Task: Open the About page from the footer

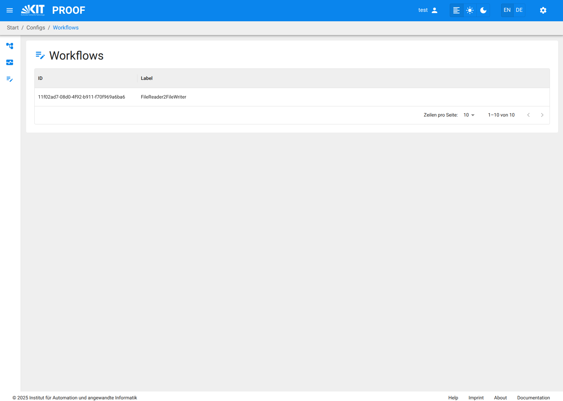Action: (x=500, y=398)
